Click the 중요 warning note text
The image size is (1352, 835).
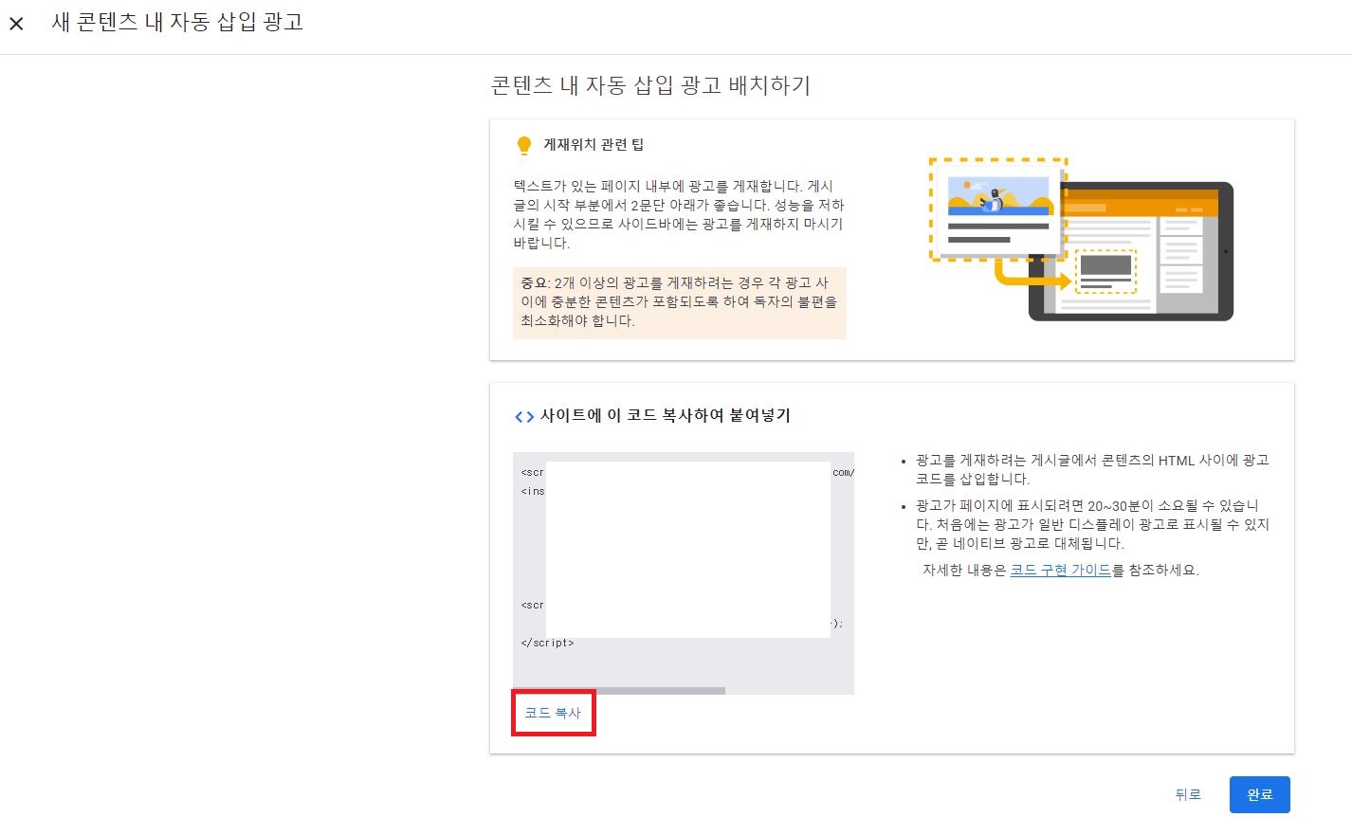(679, 302)
